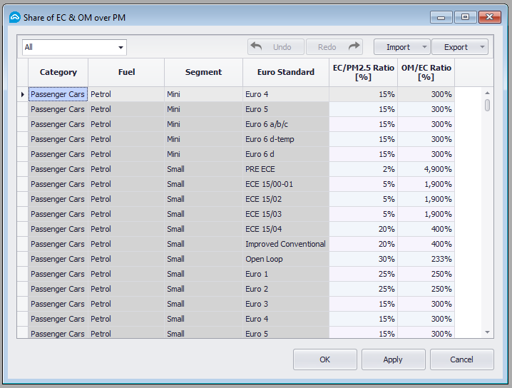The width and height of the screenshot is (512, 388).
Task: Open the All filter dropdown
Action: 74,47
